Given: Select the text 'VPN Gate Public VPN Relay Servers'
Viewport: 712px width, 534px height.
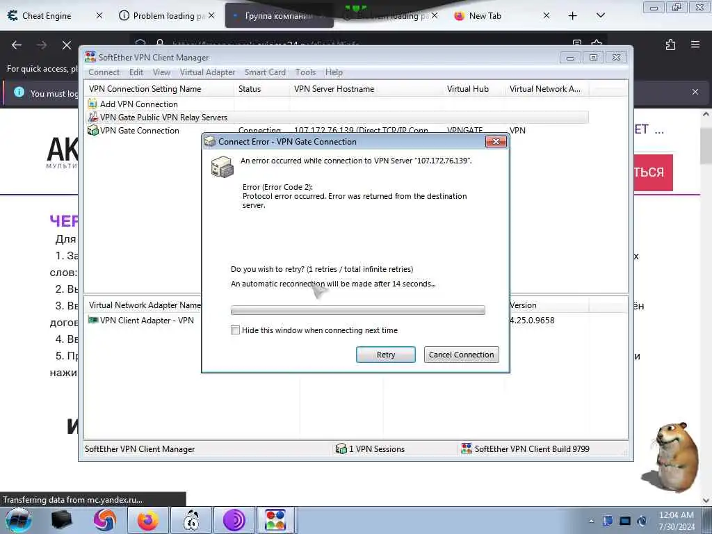Looking at the screenshot, I should 164,117.
